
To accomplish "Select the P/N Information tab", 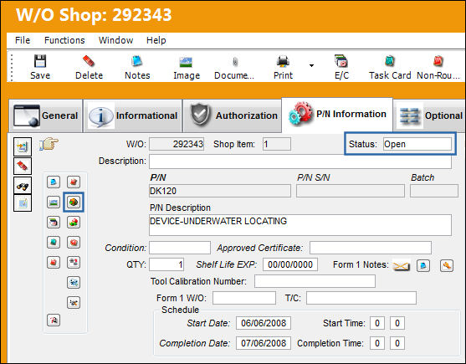I will coord(337,115).
